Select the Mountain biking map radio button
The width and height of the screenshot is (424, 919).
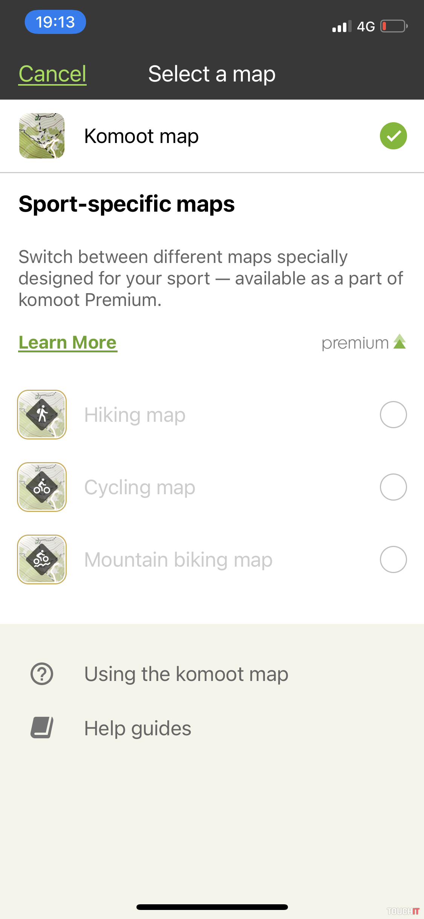click(393, 559)
